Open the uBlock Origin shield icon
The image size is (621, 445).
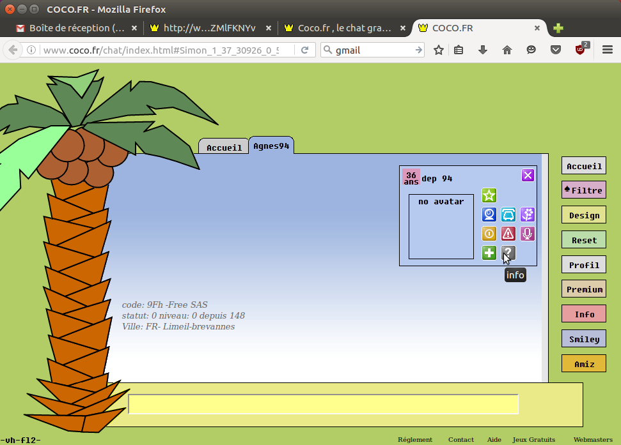tap(581, 49)
